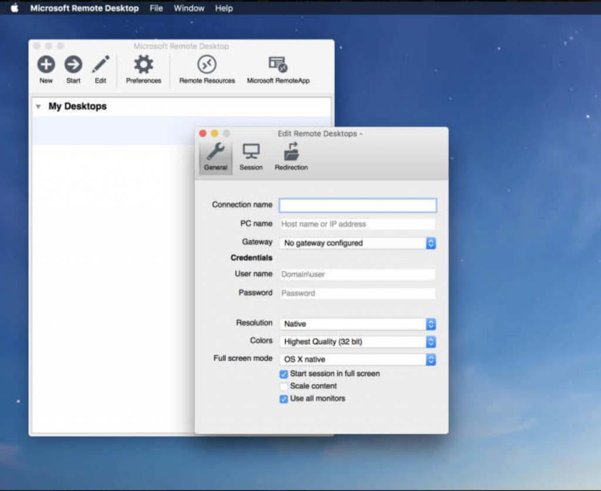
Task: Open Microsoft RemoteApp icon
Action: [278, 65]
